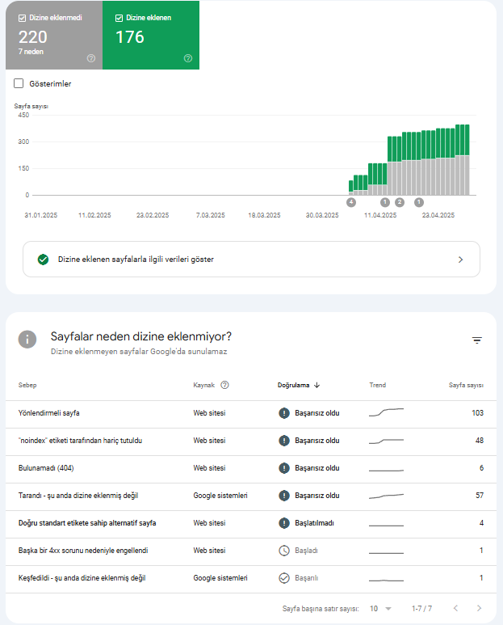Go to previous page of rows

point(455,608)
